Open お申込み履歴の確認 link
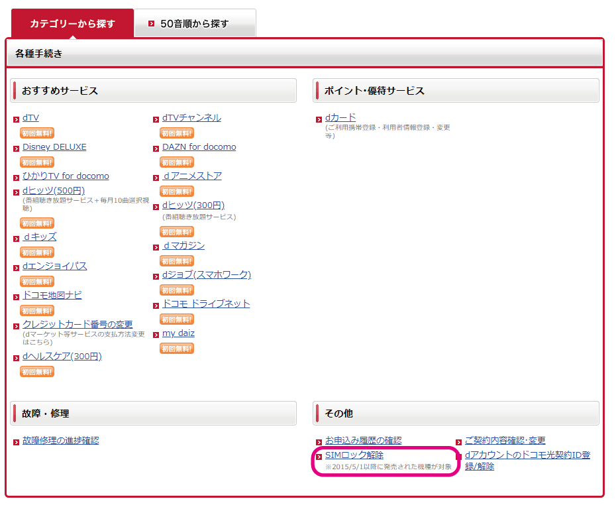Image resolution: width=616 pixels, height=505 pixels. coord(364,441)
